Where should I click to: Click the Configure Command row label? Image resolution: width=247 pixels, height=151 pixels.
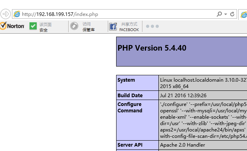(138, 120)
